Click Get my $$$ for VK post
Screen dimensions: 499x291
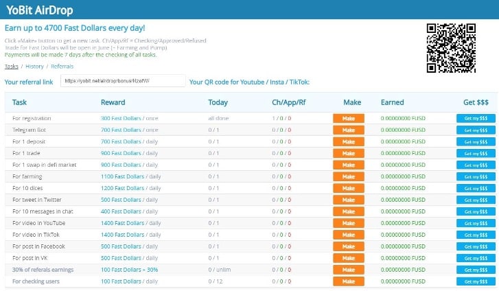click(x=476, y=258)
